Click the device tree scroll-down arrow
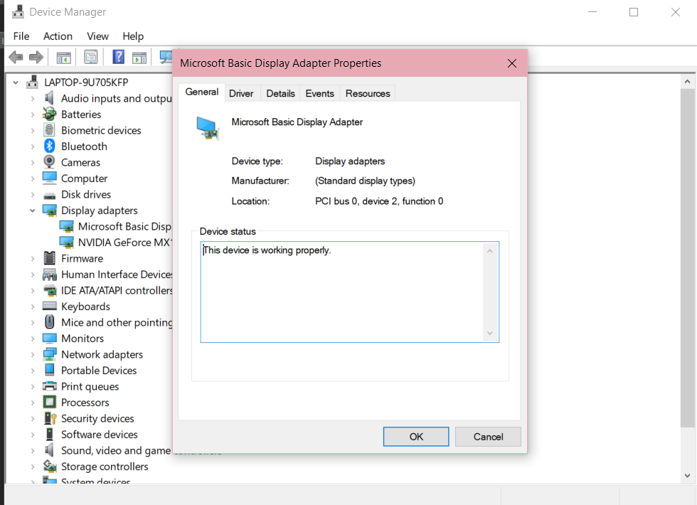The image size is (697, 505). pyautogui.click(x=687, y=475)
